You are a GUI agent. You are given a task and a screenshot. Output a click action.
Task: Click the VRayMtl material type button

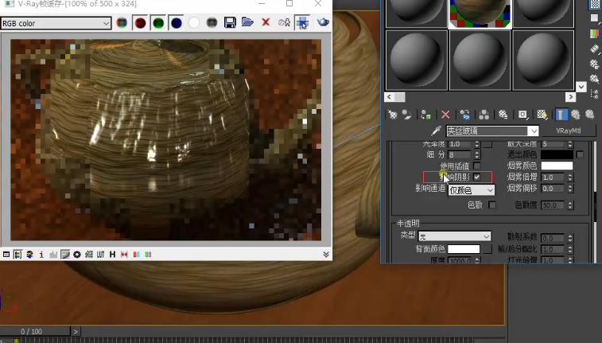click(x=569, y=131)
